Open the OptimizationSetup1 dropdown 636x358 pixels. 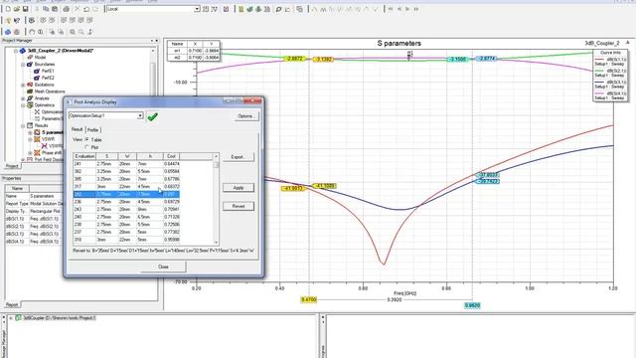(140, 115)
